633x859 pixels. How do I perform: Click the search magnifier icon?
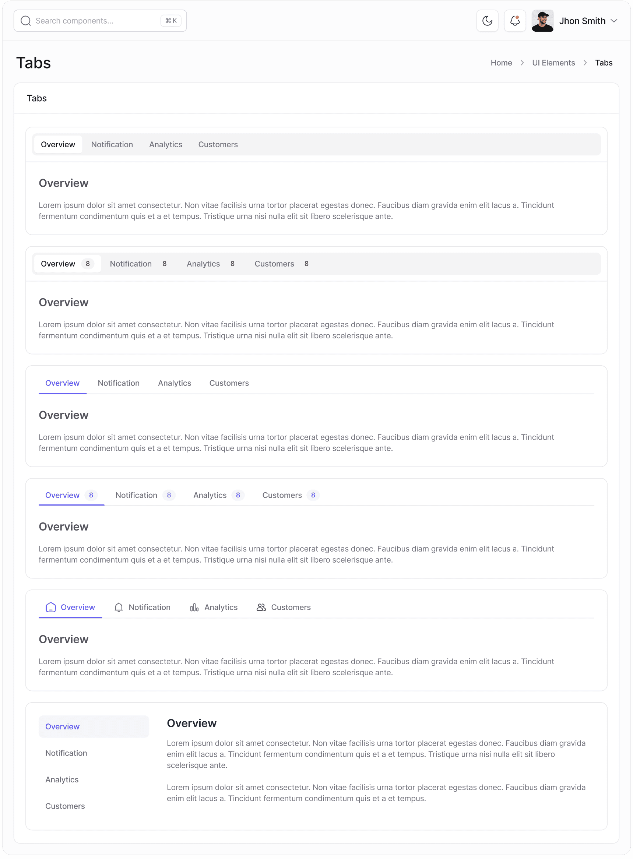(x=26, y=21)
